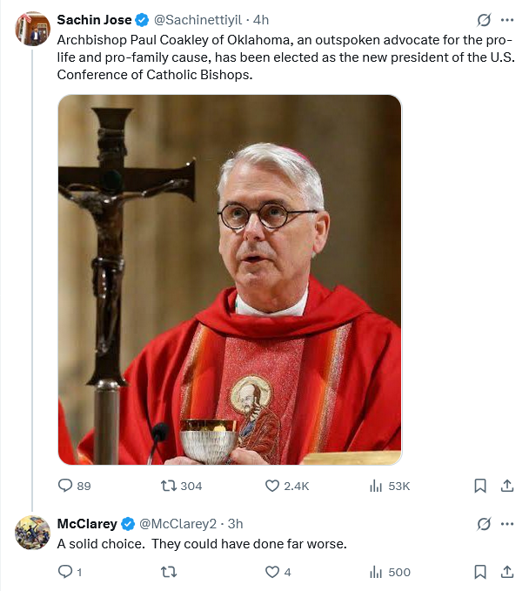This screenshot has height=591, width=529.
Task: Share McClarey's comment
Action: pos(507,572)
